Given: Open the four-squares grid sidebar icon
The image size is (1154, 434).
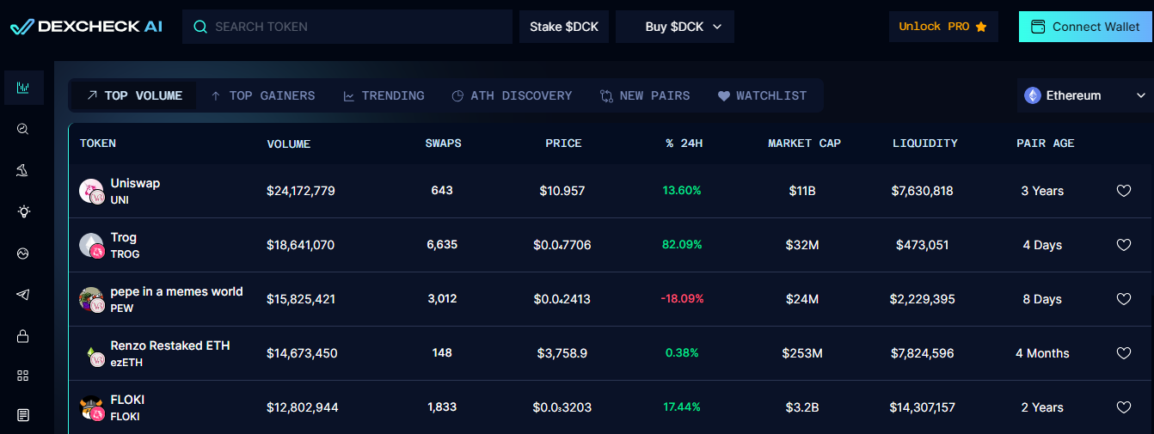Looking at the screenshot, I should pos(23,376).
